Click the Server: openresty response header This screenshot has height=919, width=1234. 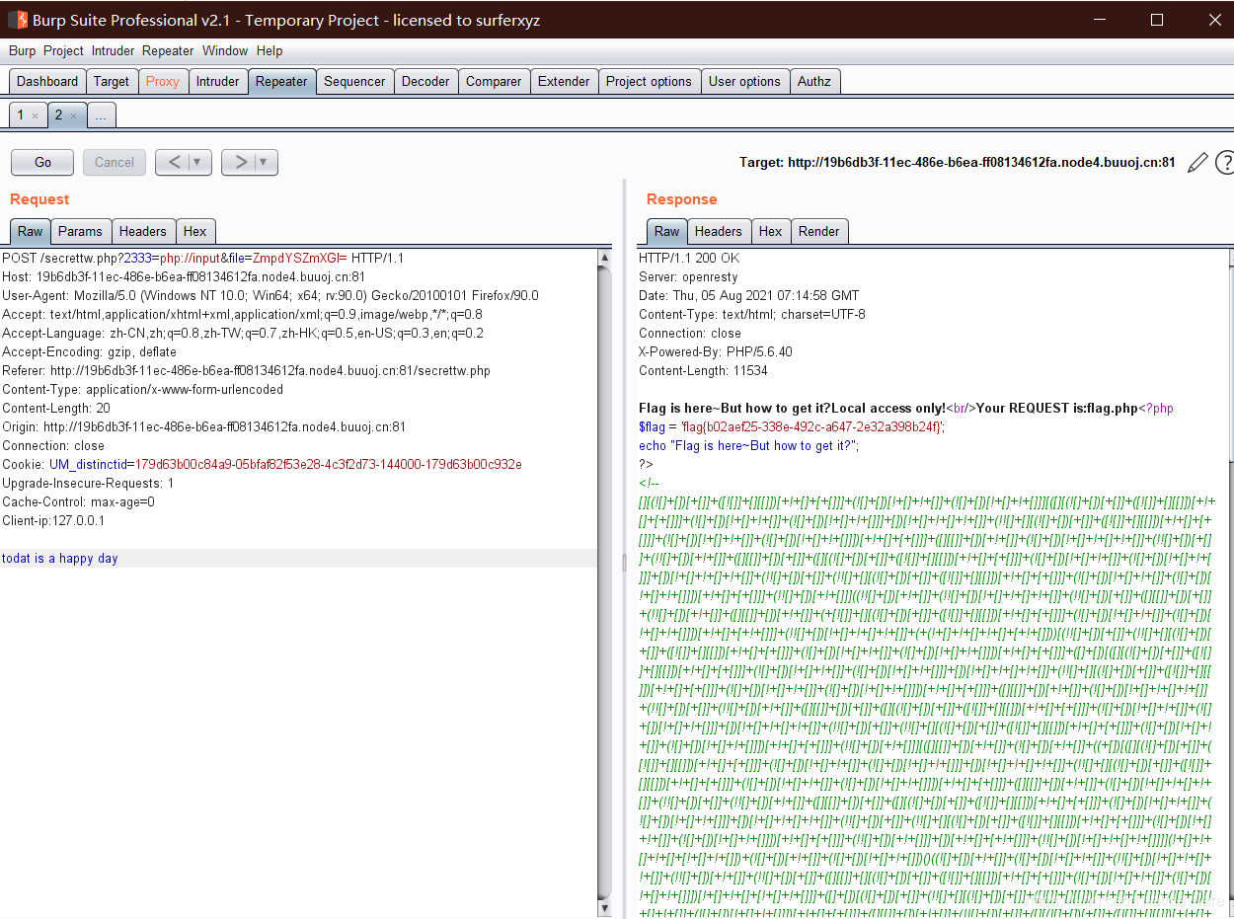(688, 277)
